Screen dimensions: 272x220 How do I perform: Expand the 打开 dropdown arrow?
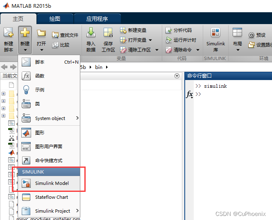point(42,50)
